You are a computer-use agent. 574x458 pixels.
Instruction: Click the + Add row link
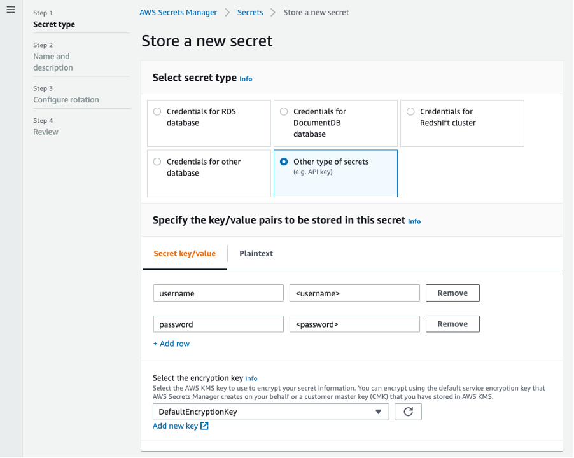[x=171, y=344]
